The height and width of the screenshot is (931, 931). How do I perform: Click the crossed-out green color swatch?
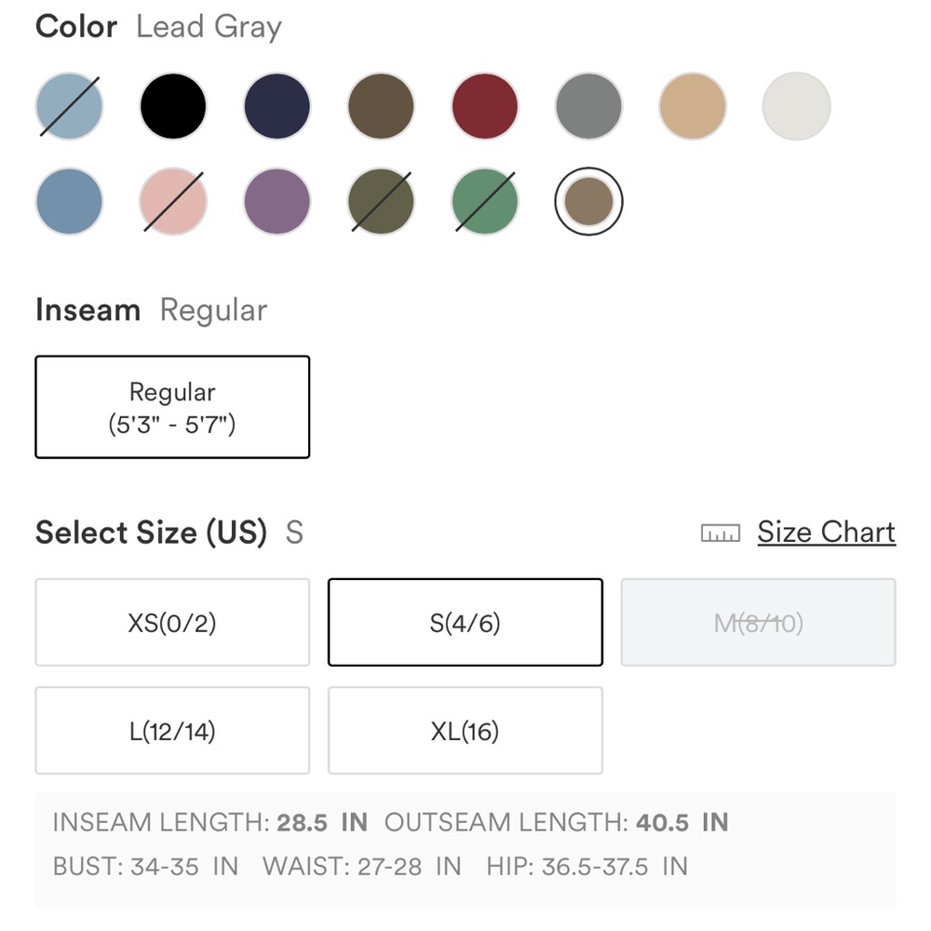[x=484, y=201]
